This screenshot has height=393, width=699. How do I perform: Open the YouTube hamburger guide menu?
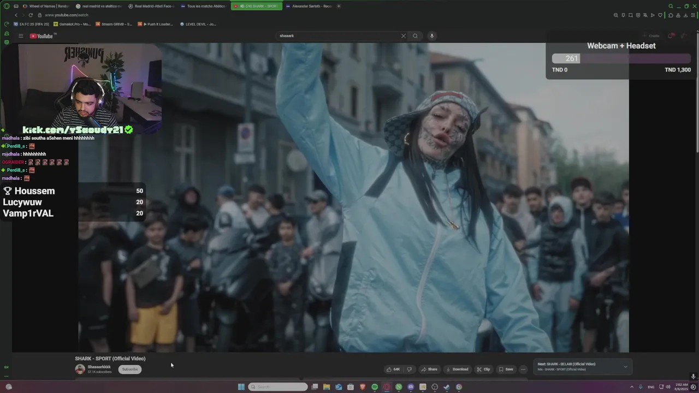pos(21,36)
